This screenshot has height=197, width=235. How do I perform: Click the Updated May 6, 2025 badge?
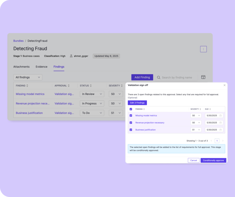click(x=106, y=56)
